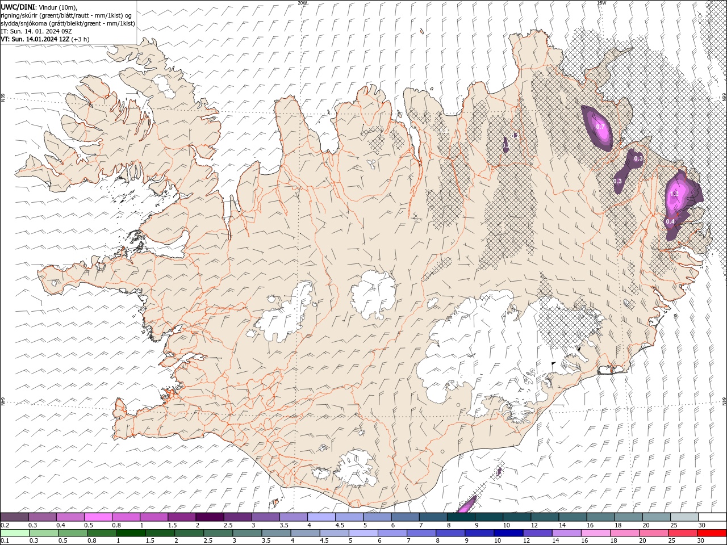The image size is (727, 545).
Task: Select bright red swatch labeled 30, lower legend
Action: (x=712, y=533)
